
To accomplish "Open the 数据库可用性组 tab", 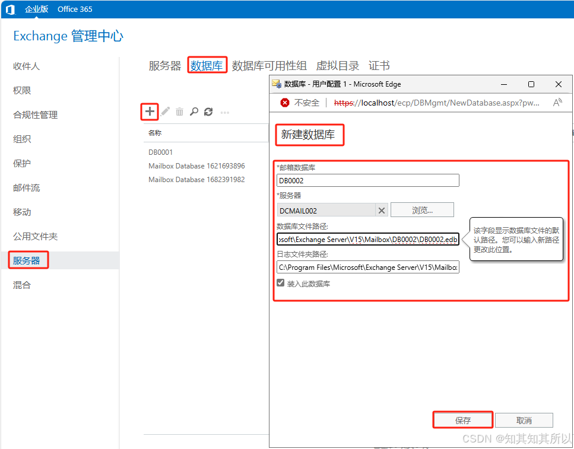I will [269, 66].
